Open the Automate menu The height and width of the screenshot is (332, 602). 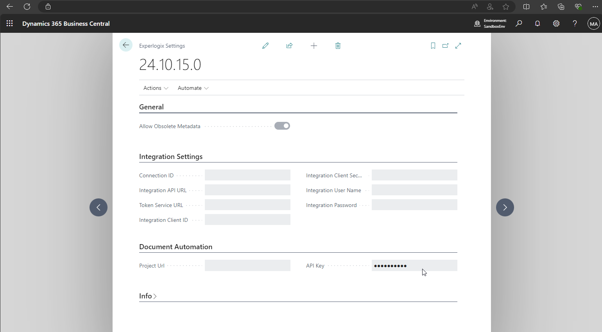coord(193,88)
